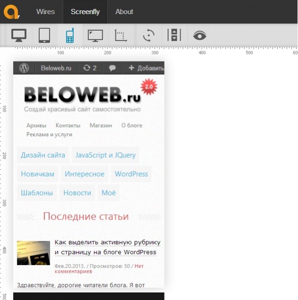This screenshot has width=298, height=300.
Task: Rotate the screen orientation
Action: click(149, 35)
